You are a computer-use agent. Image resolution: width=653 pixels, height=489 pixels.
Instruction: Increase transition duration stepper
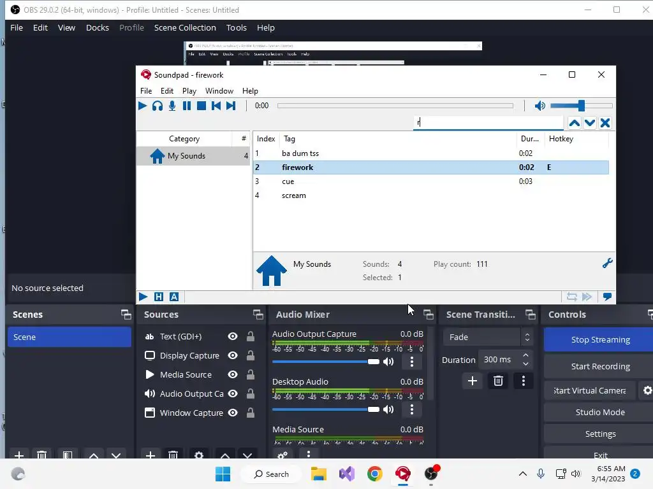pyautogui.click(x=525, y=355)
